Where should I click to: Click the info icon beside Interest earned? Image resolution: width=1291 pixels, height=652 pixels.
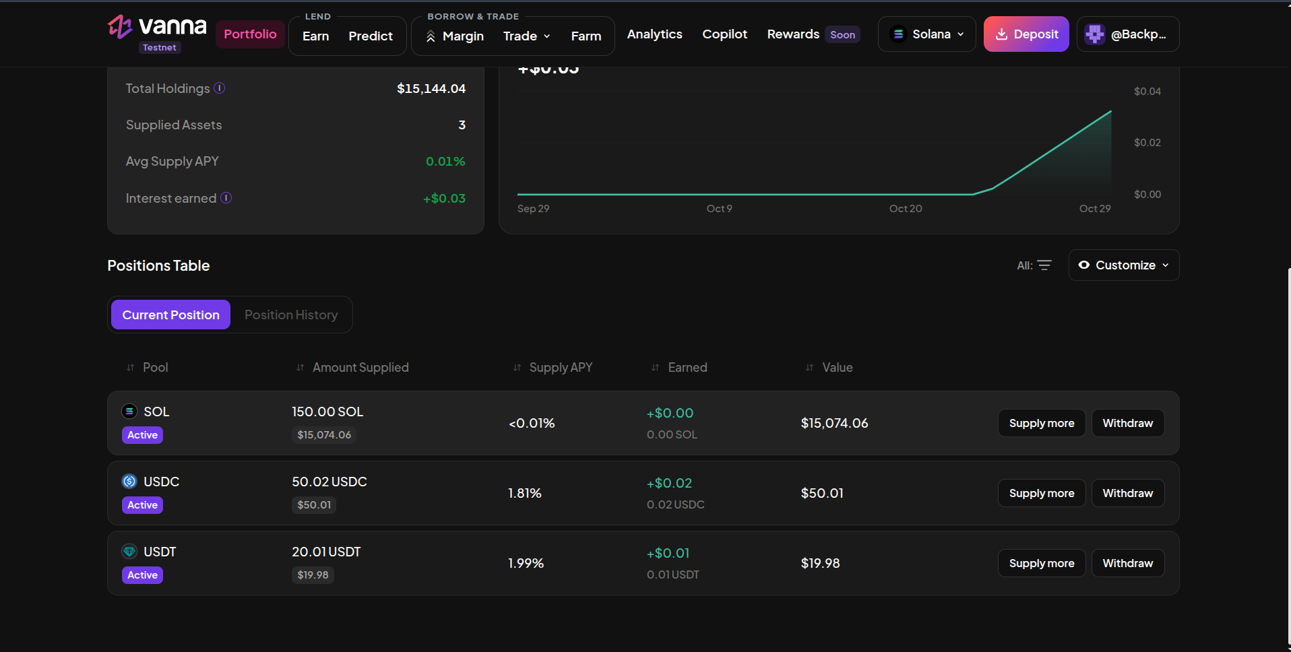(x=226, y=197)
